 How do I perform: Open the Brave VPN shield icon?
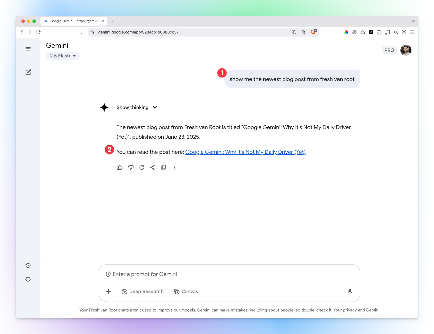(404, 32)
